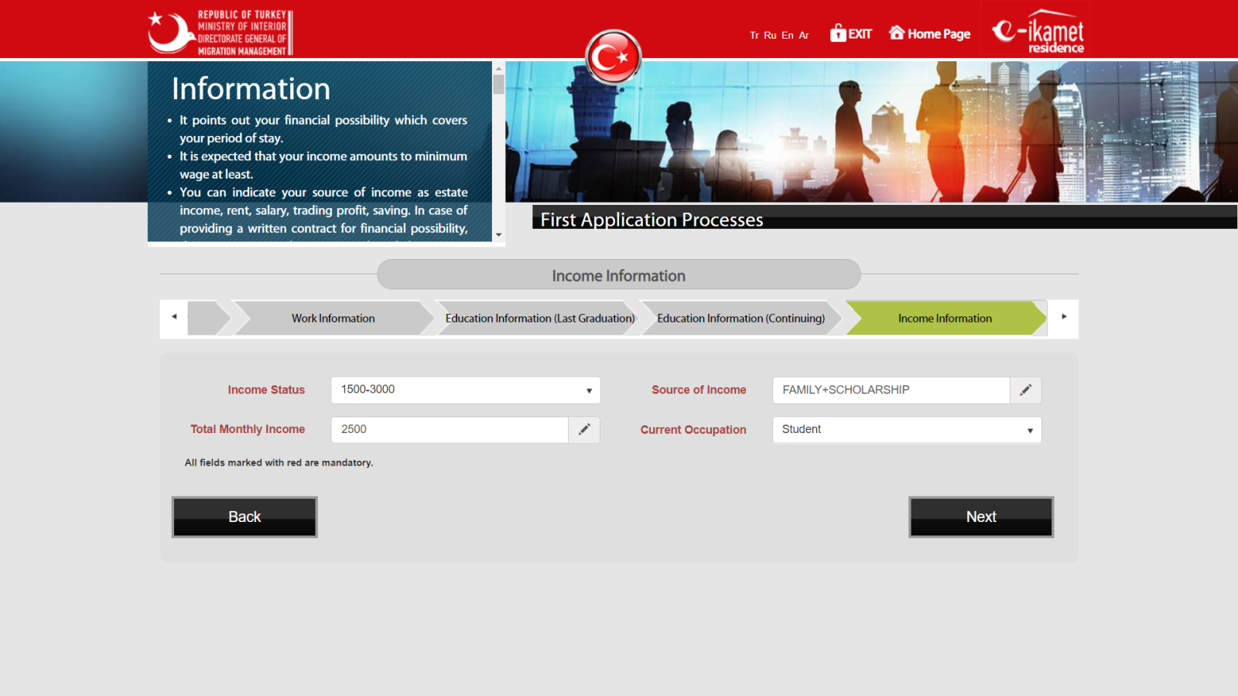Screen dimensions: 1238x696
Task: Click the Migration Management ministry logo
Action: (221, 32)
